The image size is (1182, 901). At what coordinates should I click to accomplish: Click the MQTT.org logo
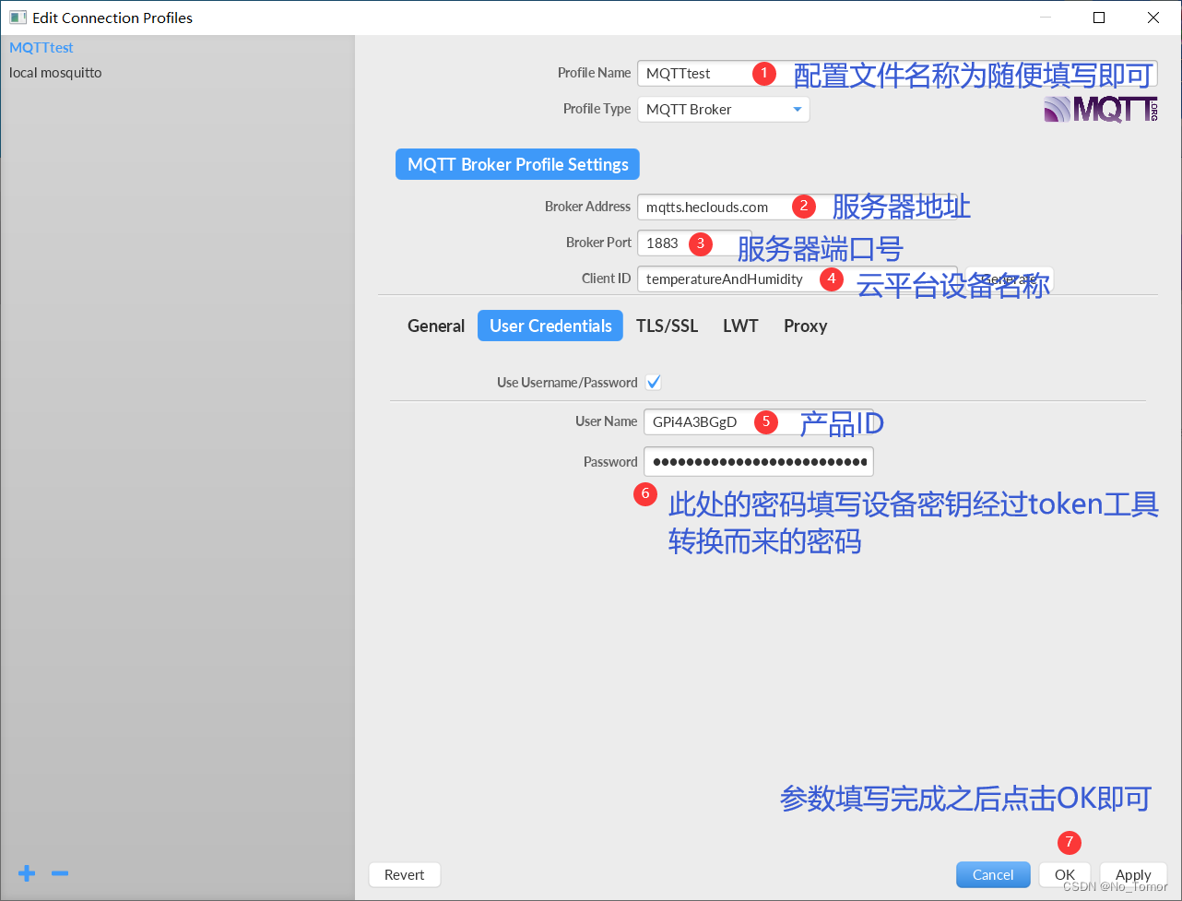[x=1101, y=109]
